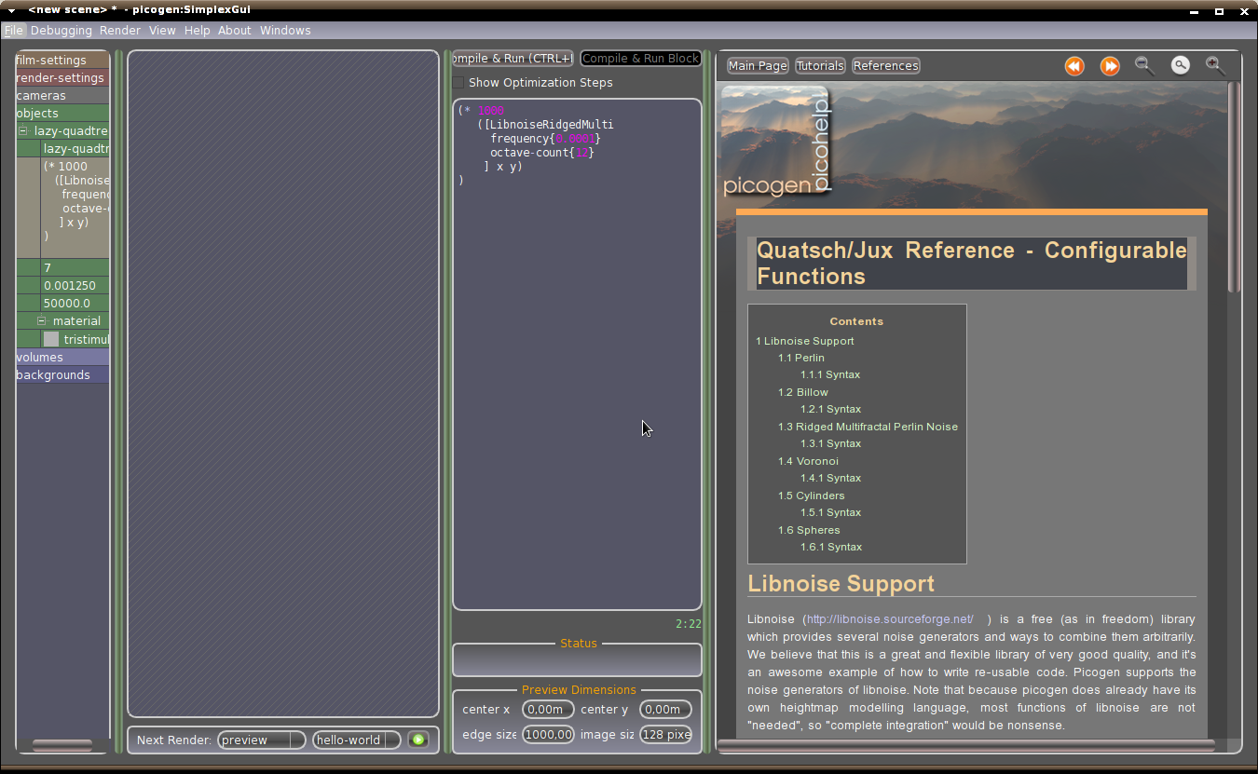Open the Help menu

coord(198,31)
